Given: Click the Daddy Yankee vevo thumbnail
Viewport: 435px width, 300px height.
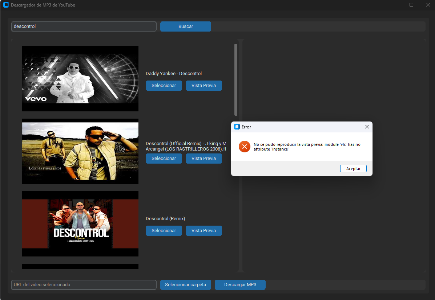Looking at the screenshot, I should (x=80, y=79).
